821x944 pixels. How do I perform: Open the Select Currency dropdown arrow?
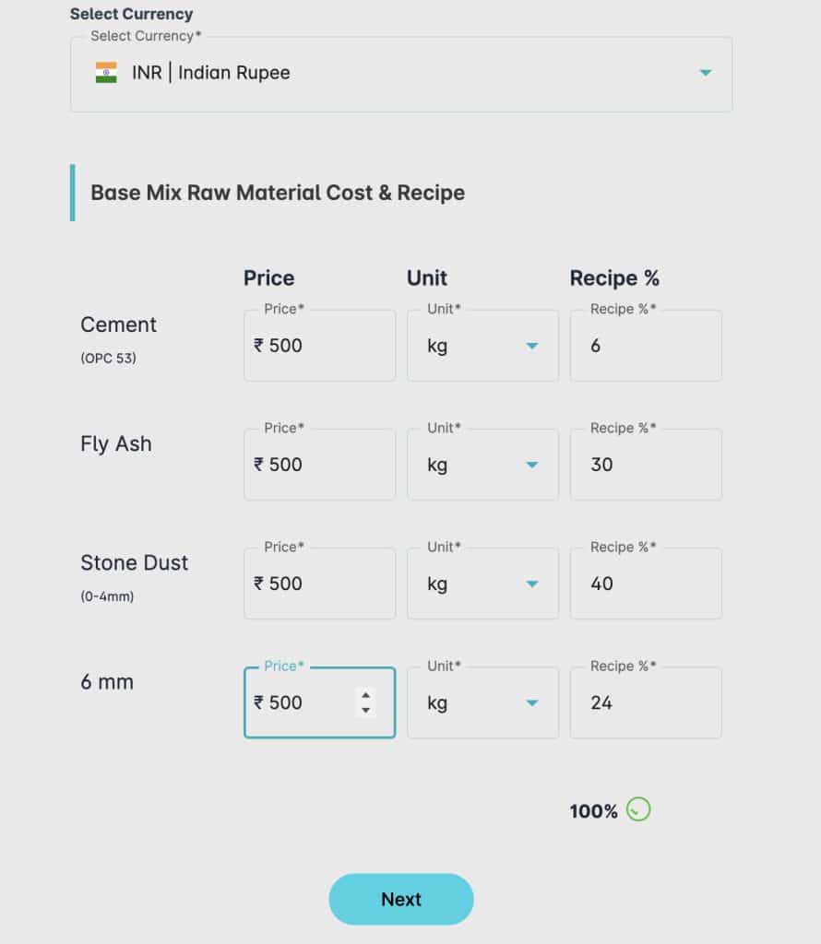(706, 73)
